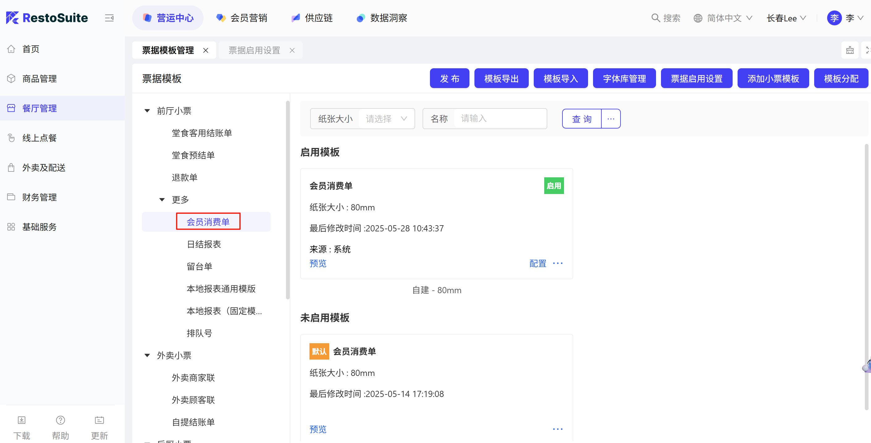Collapse the 前厅小票 tree node
Image resolution: width=871 pixels, height=443 pixels.
coord(147,111)
